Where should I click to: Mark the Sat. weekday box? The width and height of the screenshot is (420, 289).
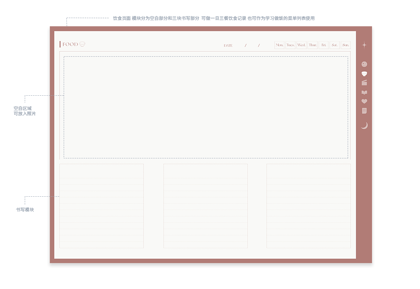[x=335, y=45]
